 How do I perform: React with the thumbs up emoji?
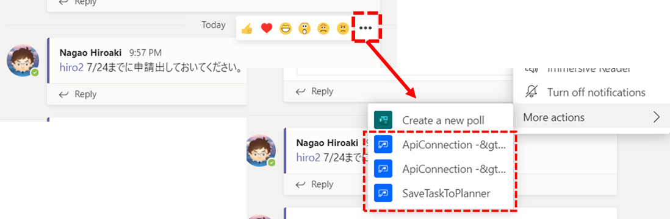click(247, 29)
